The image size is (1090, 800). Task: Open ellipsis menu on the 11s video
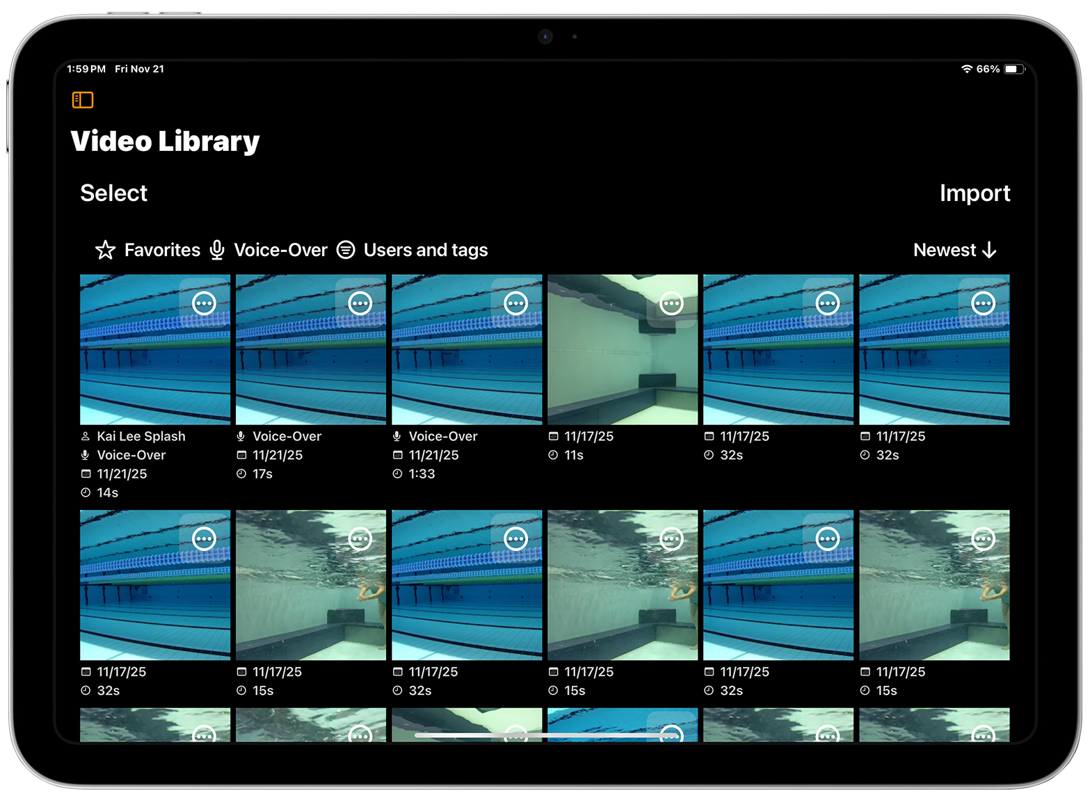671,303
